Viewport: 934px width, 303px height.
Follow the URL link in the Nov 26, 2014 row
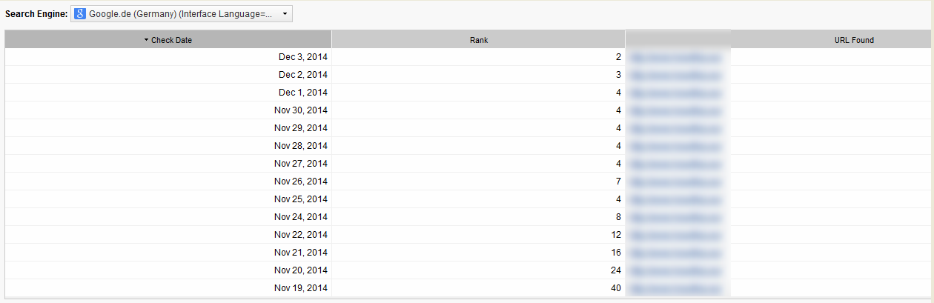coord(675,182)
